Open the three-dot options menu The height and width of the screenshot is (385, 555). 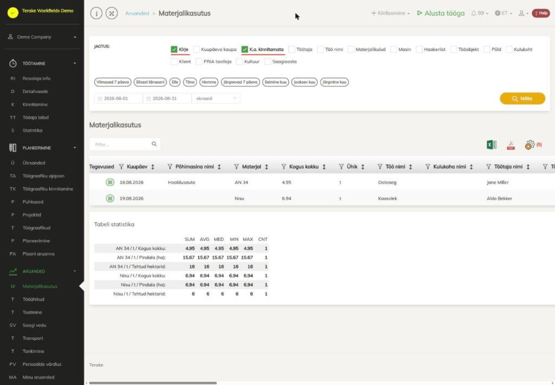(96, 14)
